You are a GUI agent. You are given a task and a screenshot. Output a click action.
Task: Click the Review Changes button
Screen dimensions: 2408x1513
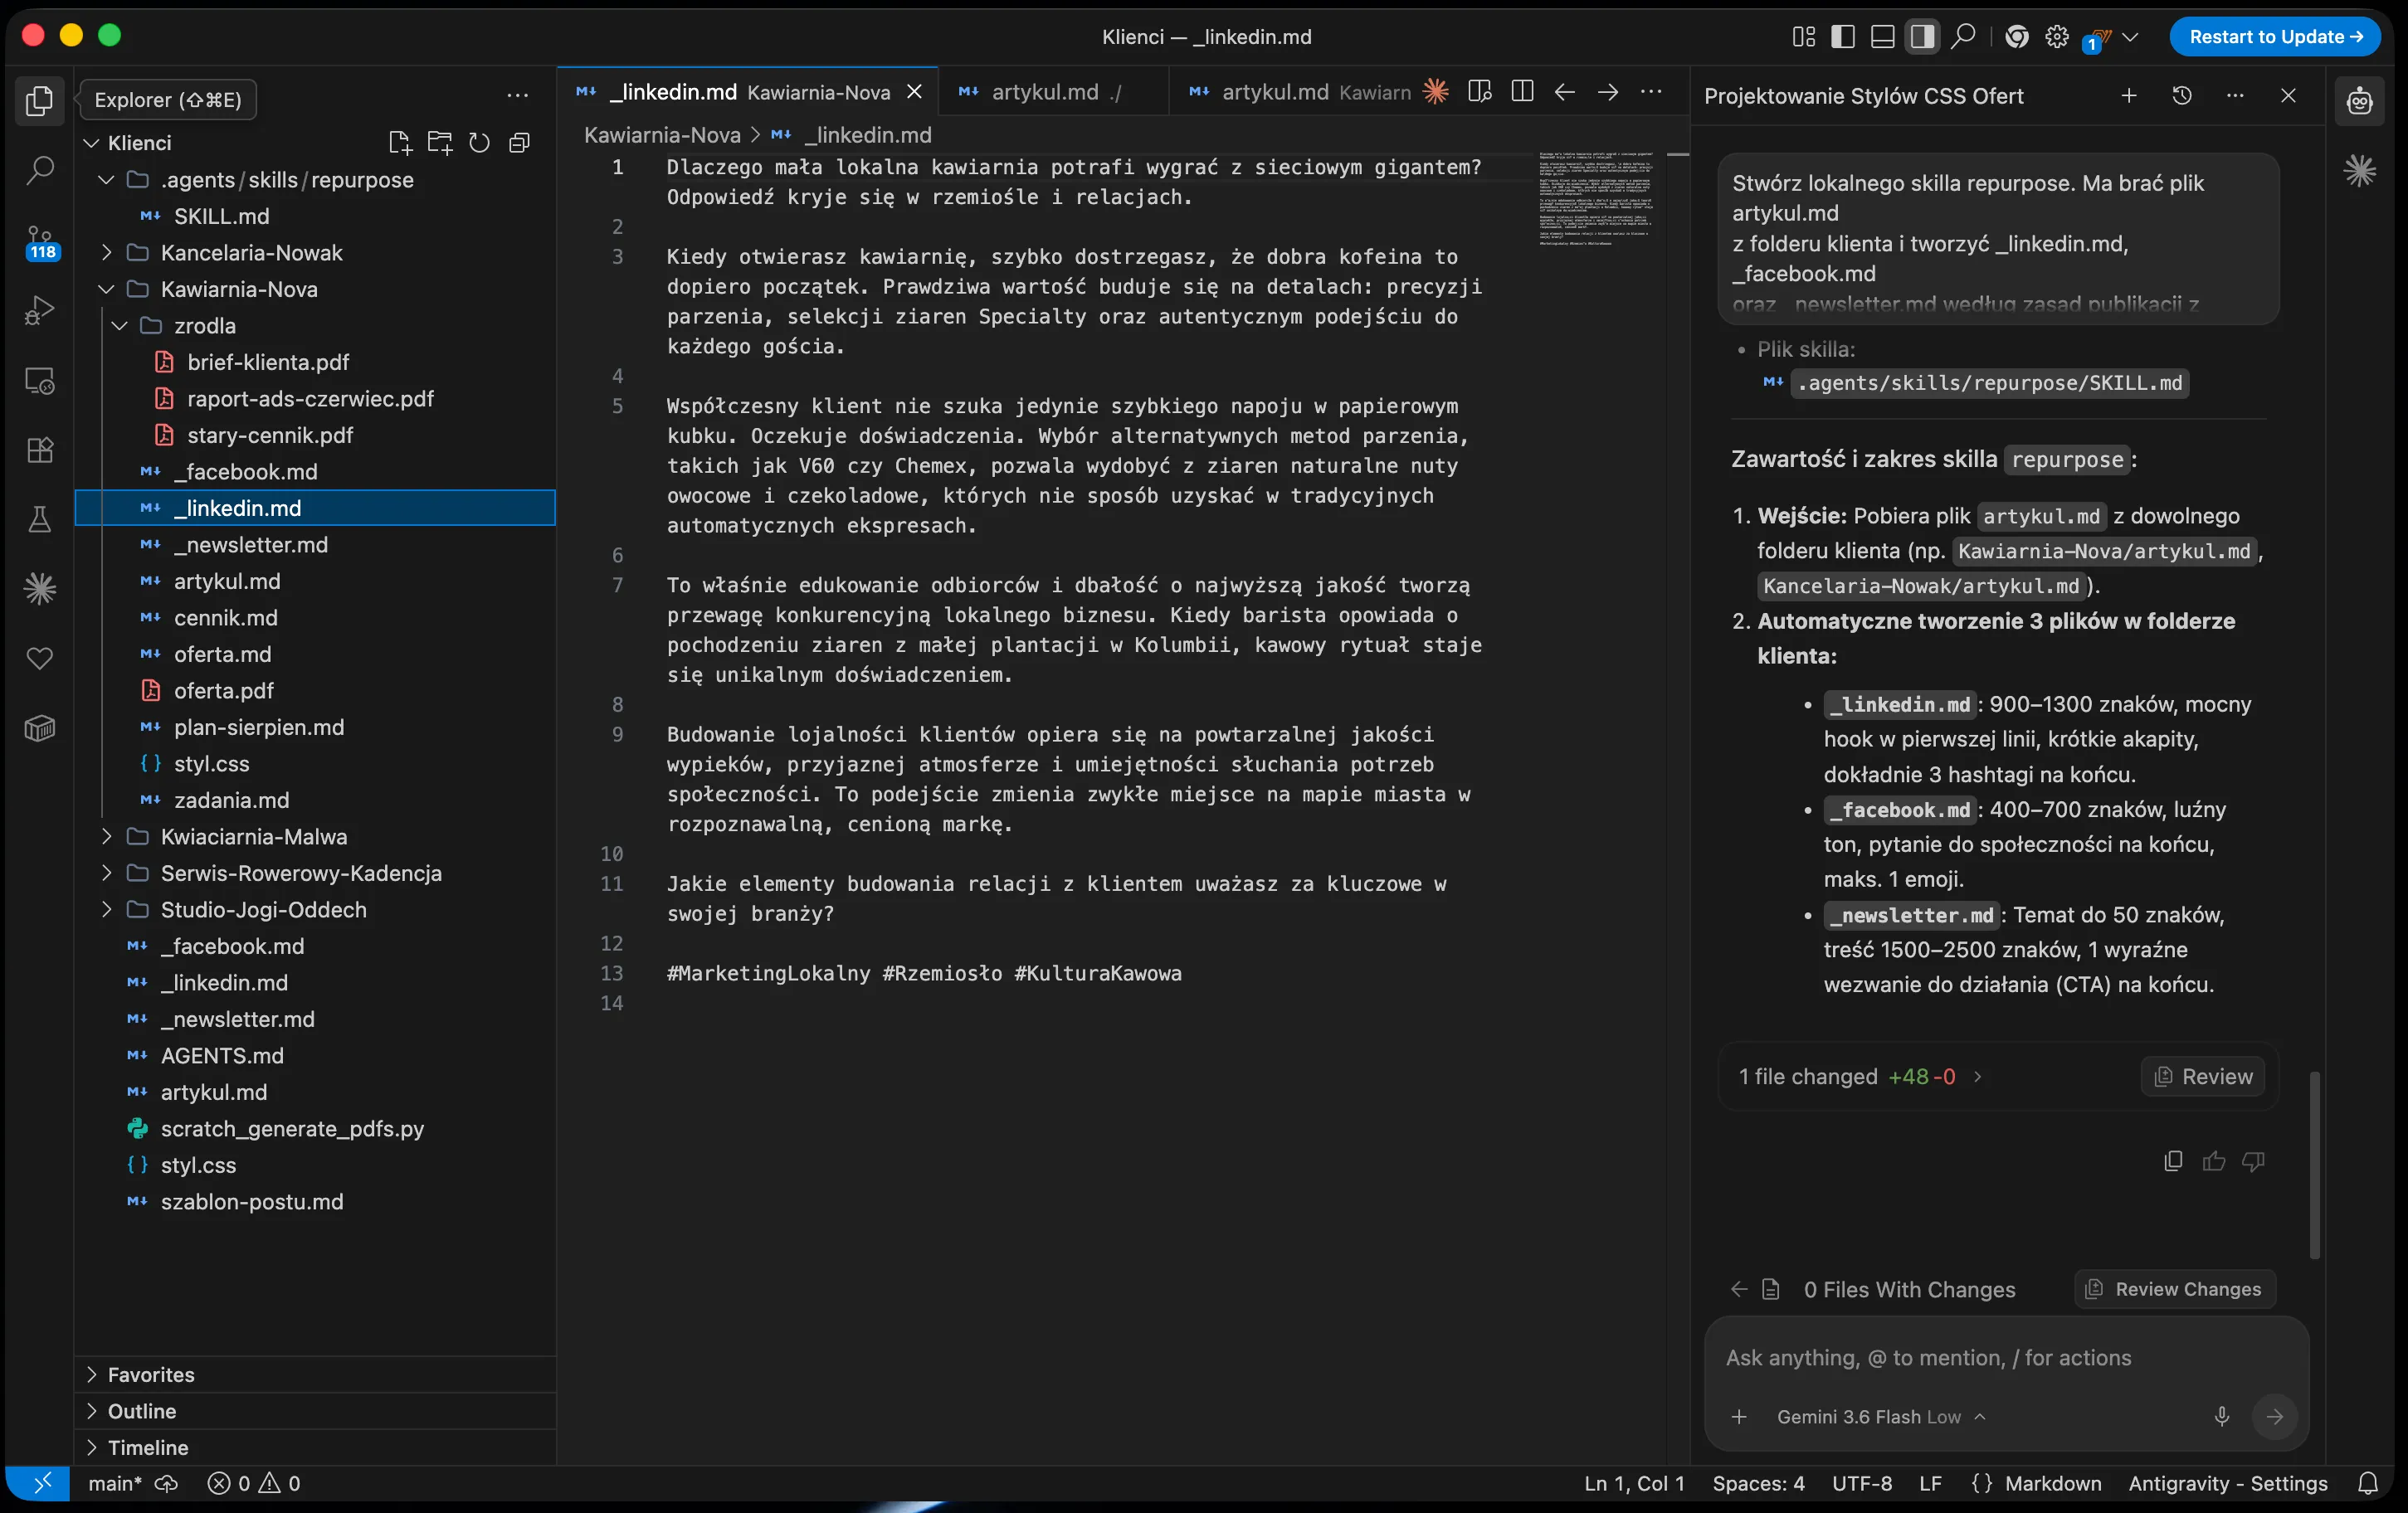(2175, 1289)
